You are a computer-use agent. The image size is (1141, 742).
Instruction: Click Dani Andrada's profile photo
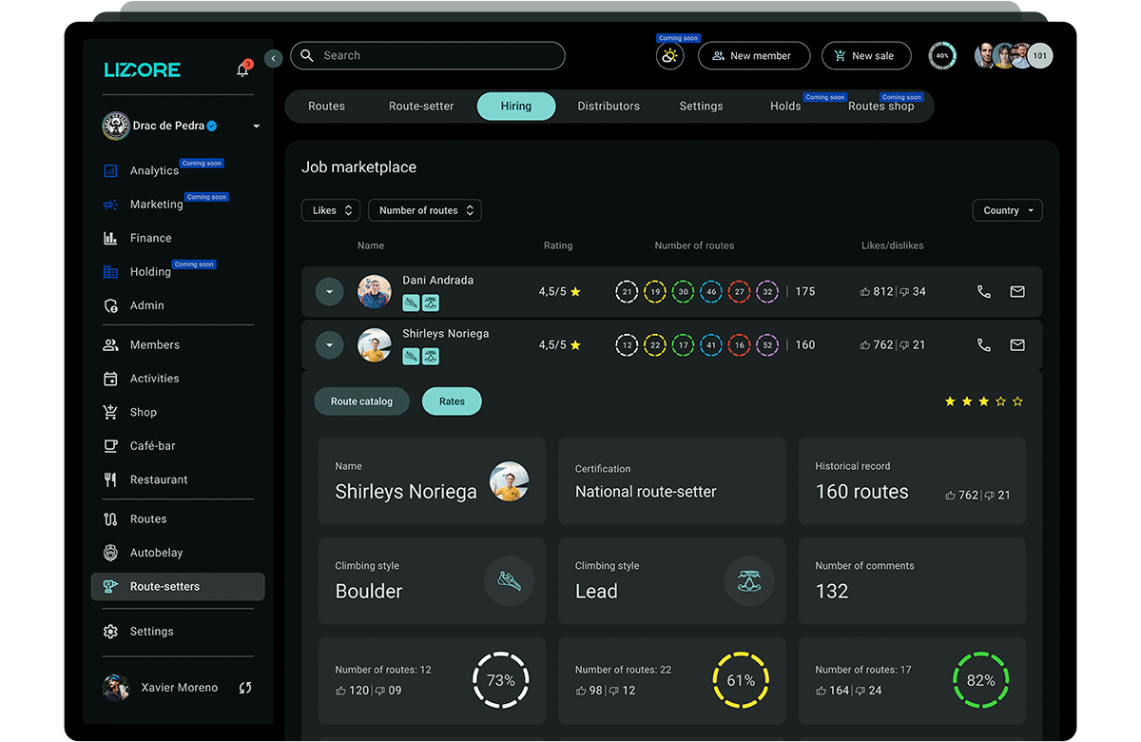375,292
